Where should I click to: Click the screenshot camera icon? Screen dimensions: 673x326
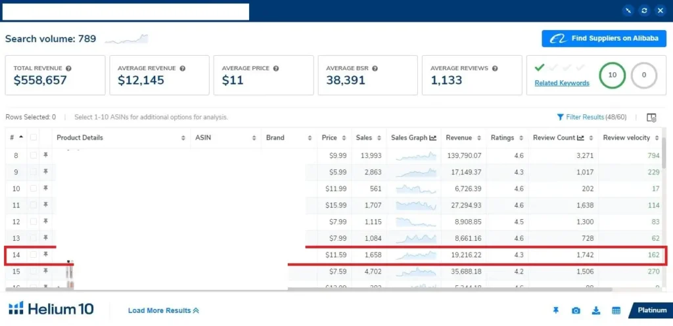pyautogui.click(x=576, y=310)
